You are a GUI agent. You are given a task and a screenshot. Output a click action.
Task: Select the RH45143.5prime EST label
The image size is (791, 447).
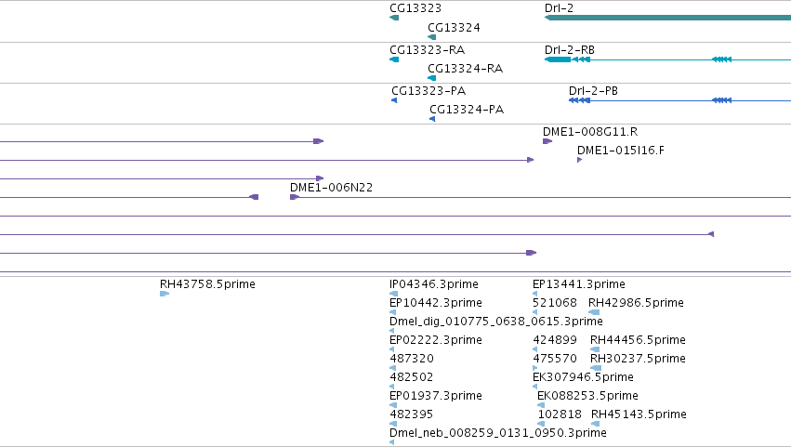click(639, 414)
